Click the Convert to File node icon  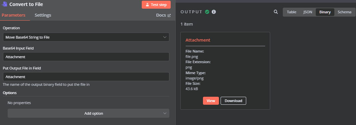pyautogui.click(x=4, y=4)
